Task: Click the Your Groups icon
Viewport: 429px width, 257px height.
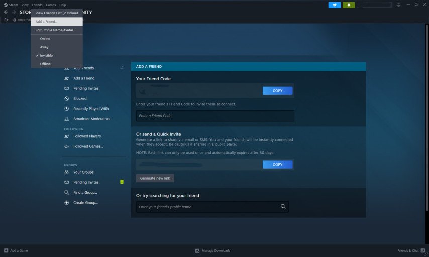Action: [x=66, y=172]
